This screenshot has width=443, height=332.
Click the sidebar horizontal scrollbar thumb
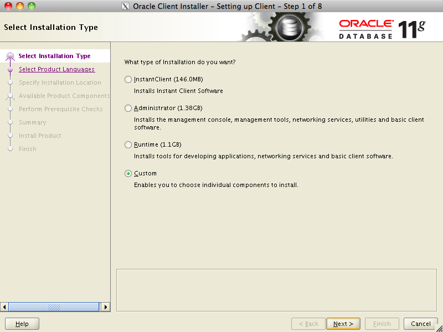click(54, 307)
